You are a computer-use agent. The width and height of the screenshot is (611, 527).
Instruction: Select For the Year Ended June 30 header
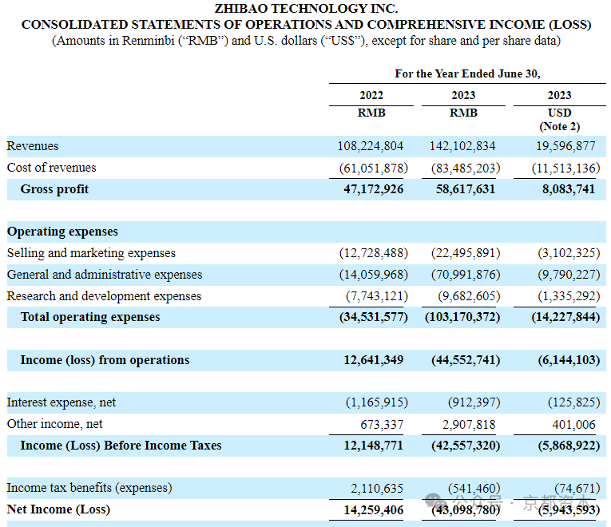467,73
